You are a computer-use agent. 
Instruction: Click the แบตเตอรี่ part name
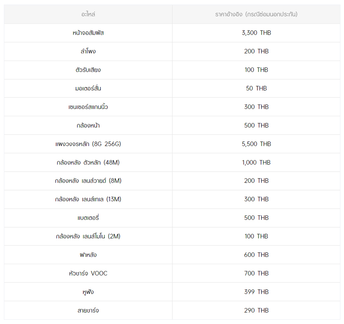88,218
